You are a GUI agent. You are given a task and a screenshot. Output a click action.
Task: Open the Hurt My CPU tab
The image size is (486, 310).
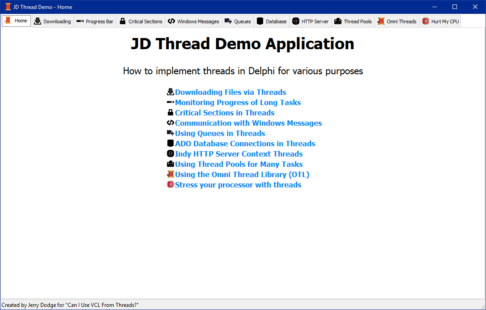point(440,21)
